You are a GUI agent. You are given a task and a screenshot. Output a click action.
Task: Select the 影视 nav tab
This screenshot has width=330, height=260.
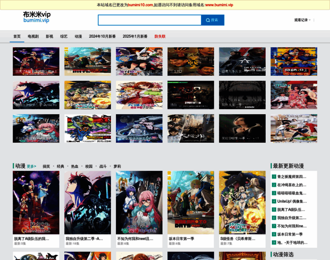[x=49, y=36]
